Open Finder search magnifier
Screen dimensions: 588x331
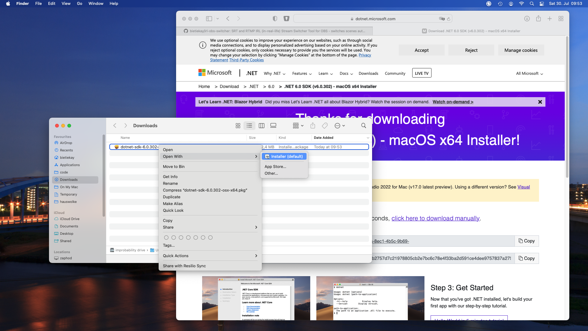click(364, 126)
